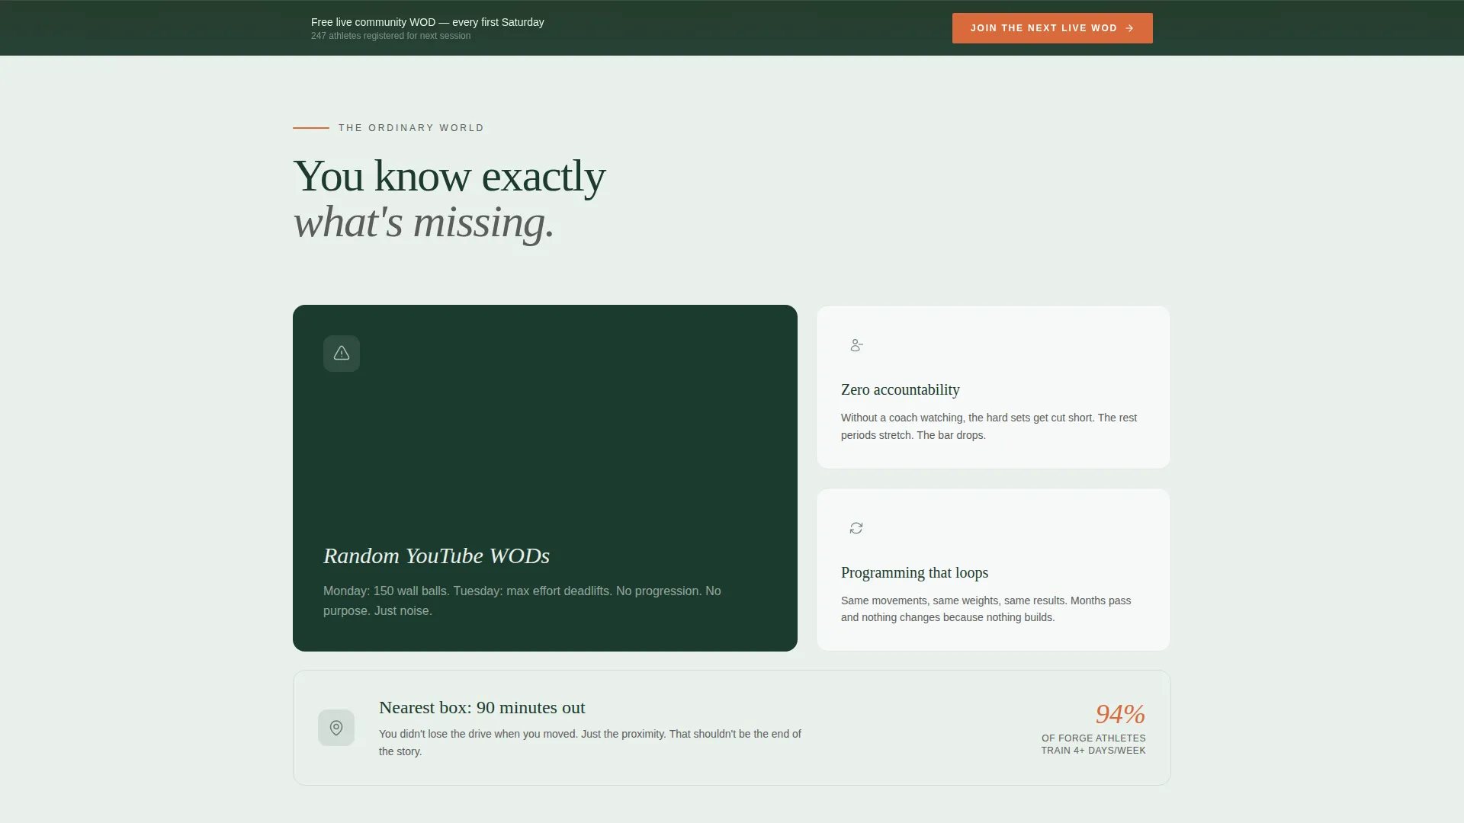Click the person-minus icon above Zero accountability
The height and width of the screenshot is (823, 1464).
pyautogui.click(x=856, y=345)
